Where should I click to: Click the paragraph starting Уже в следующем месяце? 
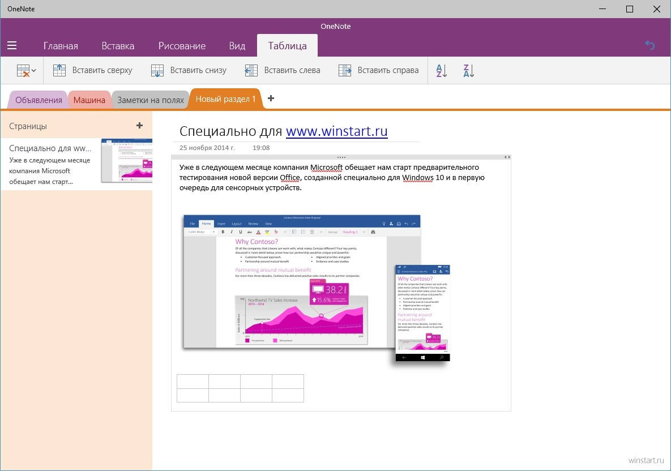pyautogui.click(x=332, y=177)
